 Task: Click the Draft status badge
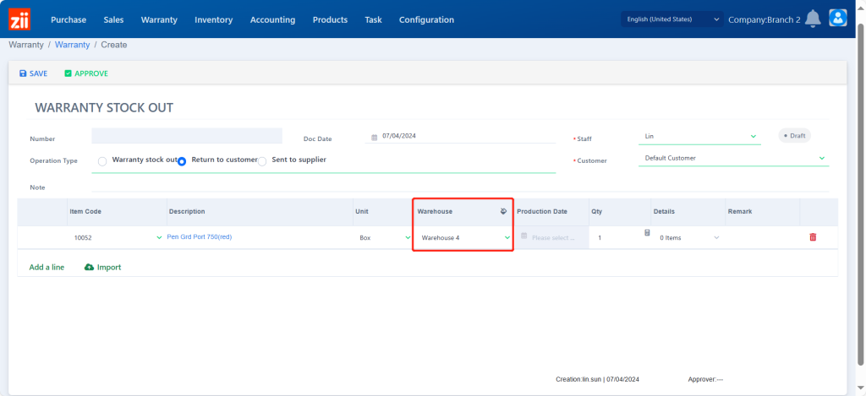[794, 136]
